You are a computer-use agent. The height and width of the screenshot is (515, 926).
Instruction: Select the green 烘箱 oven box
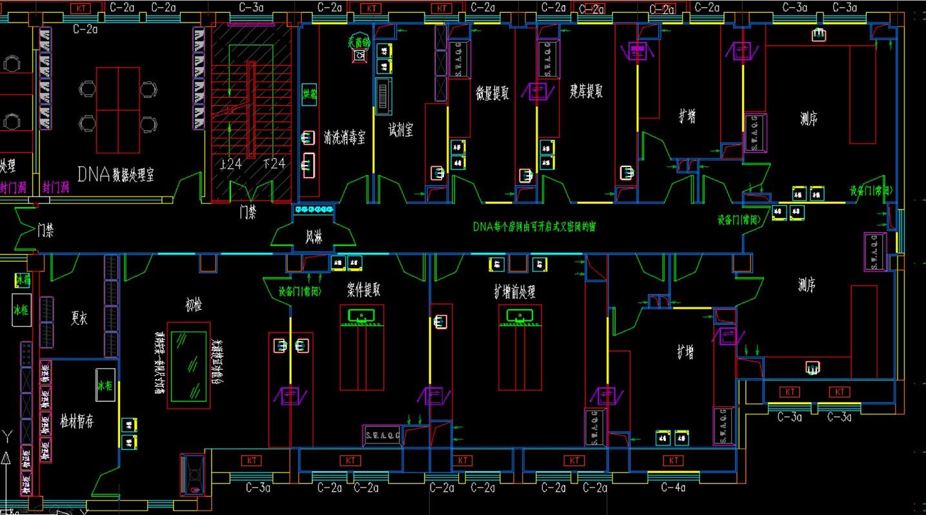click(310, 93)
